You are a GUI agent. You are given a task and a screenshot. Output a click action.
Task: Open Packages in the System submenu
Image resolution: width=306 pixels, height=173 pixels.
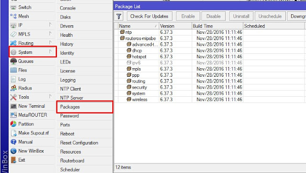[x=85, y=107]
